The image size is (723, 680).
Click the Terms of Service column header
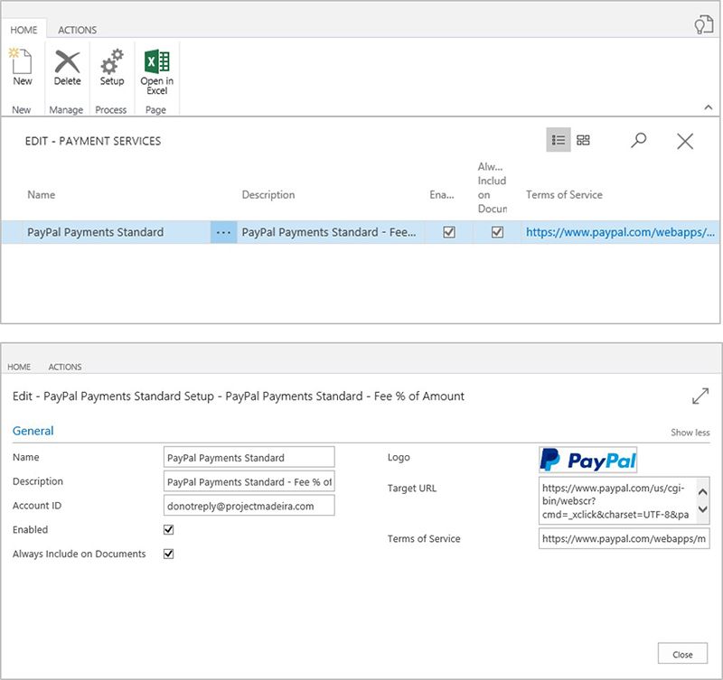[x=564, y=195]
